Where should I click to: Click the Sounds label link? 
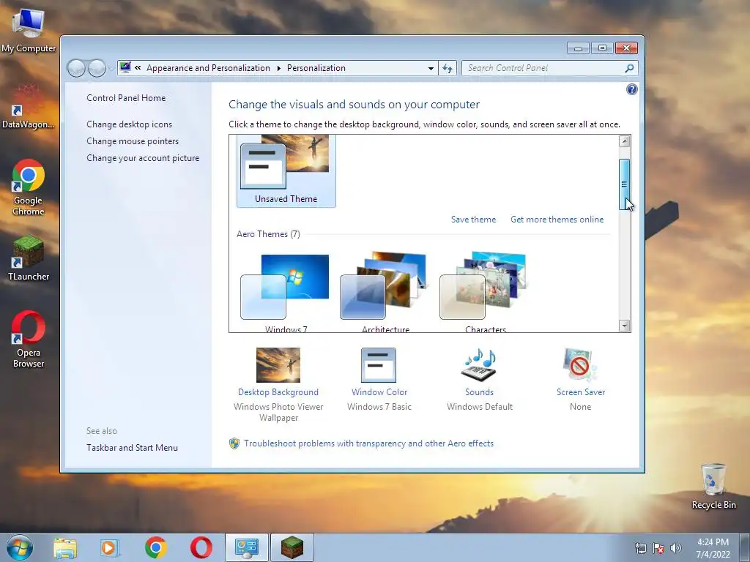tap(479, 392)
